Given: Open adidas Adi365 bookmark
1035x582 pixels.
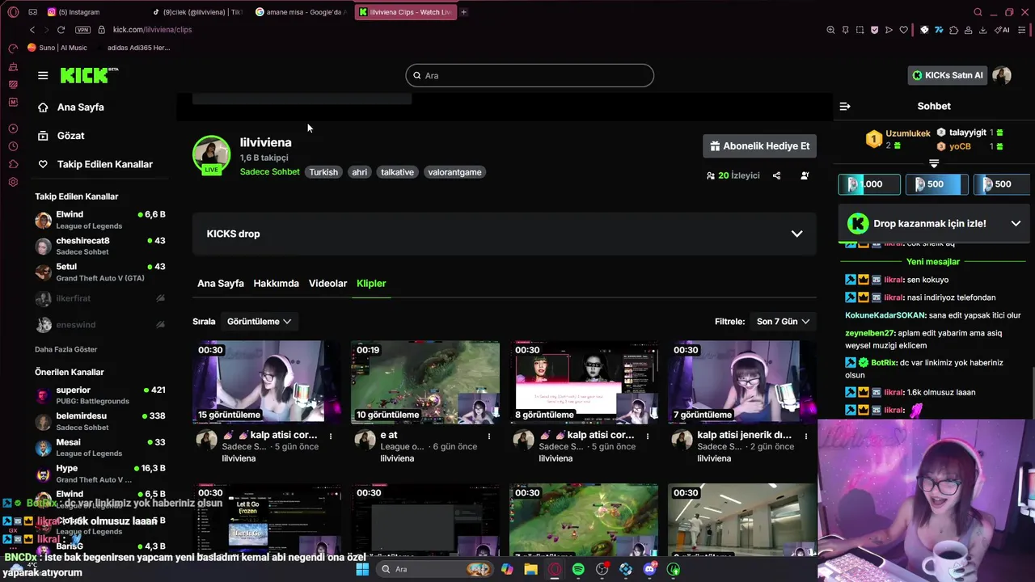Looking at the screenshot, I should click(x=138, y=48).
